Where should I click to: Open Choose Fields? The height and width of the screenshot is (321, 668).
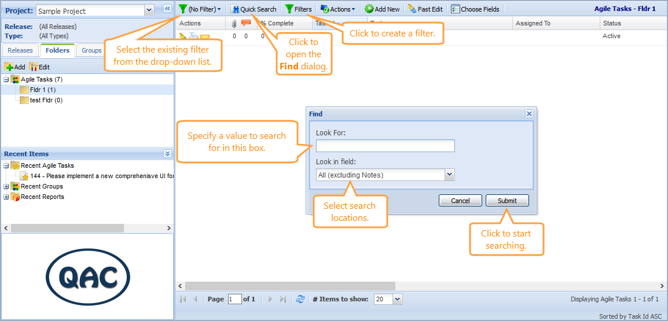coord(475,9)
